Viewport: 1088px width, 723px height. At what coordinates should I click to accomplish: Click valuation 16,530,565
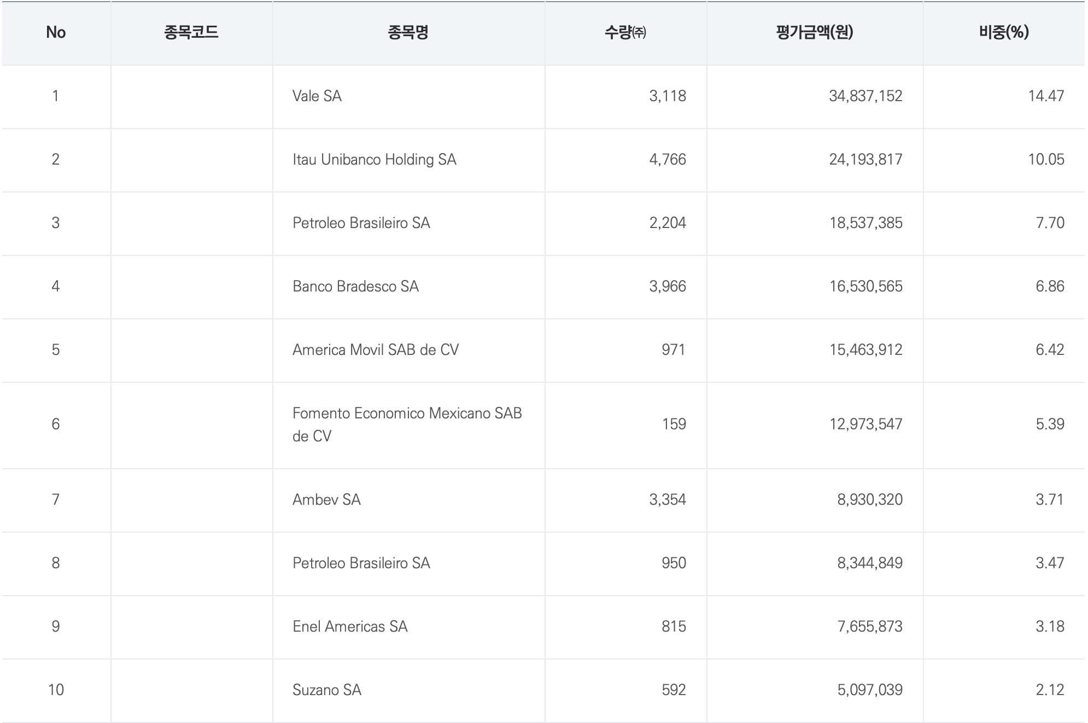[x=866, y=287]
